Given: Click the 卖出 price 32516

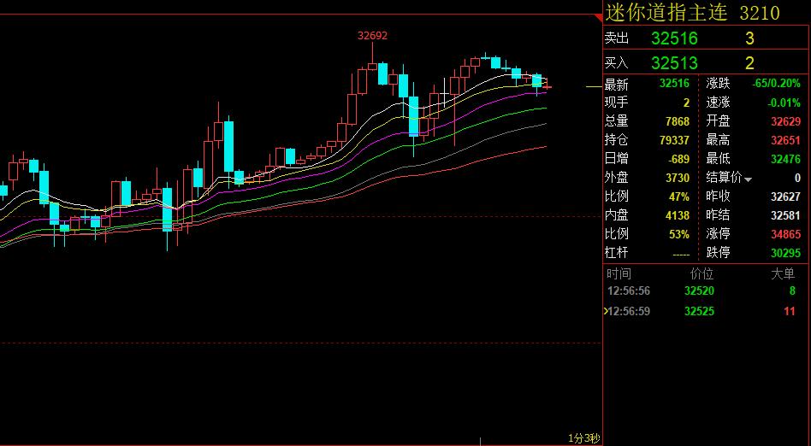Looking at the screenshot, I should point(674,38).
